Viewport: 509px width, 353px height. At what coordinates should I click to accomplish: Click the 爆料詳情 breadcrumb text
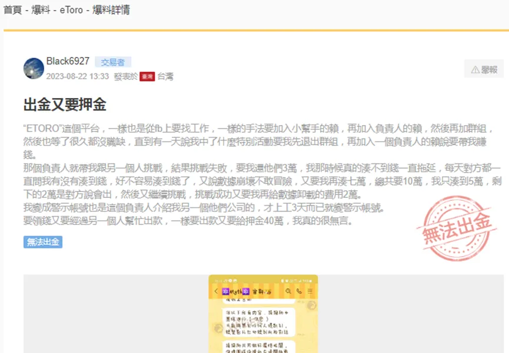(111, 10)
